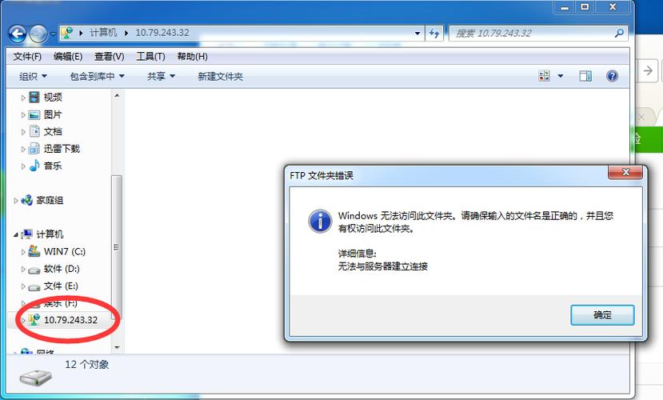Select 10.79.243.32 network location in tree

(x=70, y=320)
